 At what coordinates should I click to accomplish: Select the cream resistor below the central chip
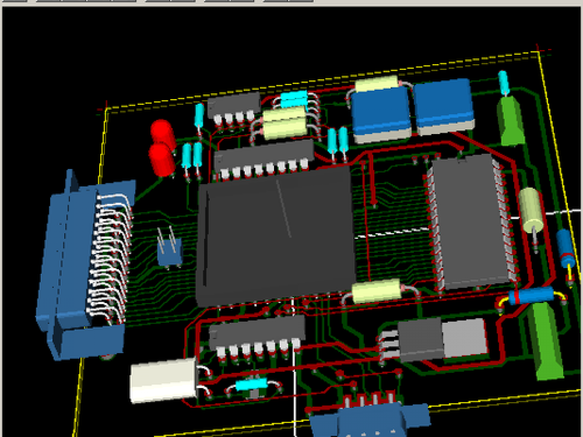375,291
